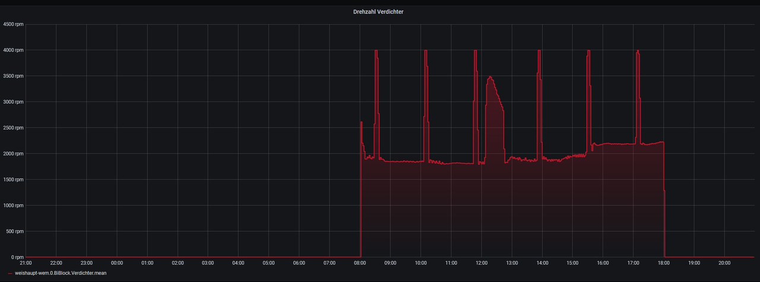This screenshot has height=282, width=760.
Task: Click the 11:00 time axis label
Action: point(451,262)
